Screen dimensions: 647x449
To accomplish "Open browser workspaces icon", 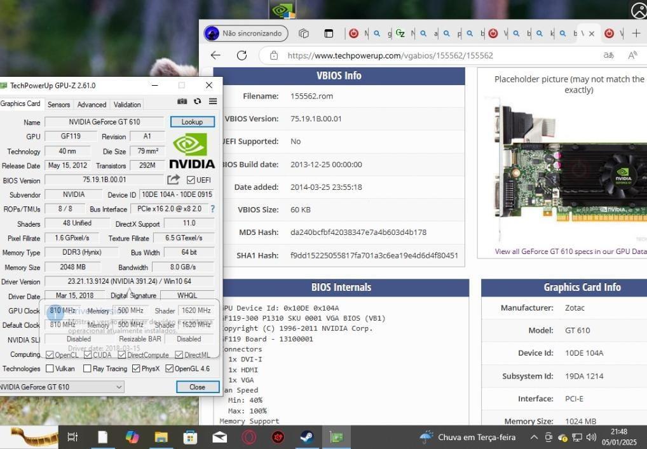I will (x=304, y=34).
